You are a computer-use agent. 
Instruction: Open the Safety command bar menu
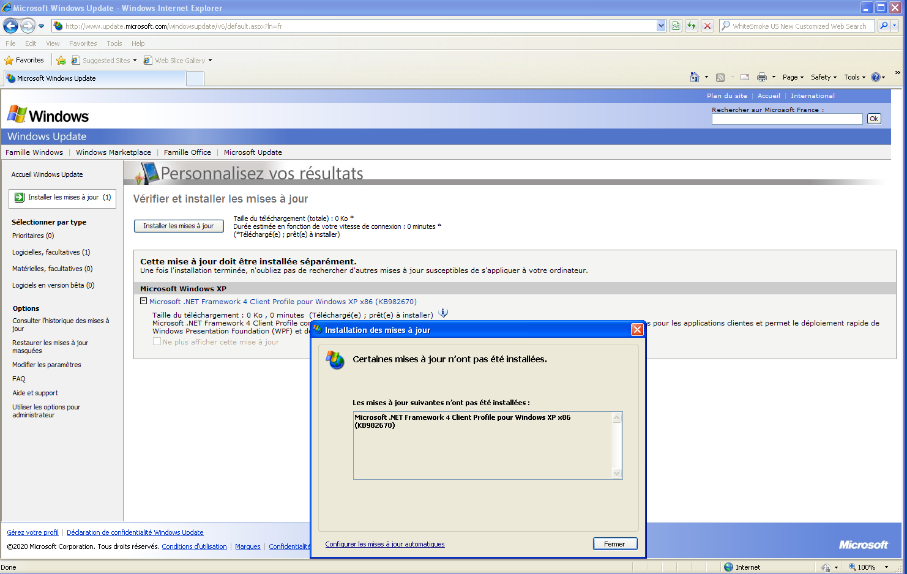(824, 77)
